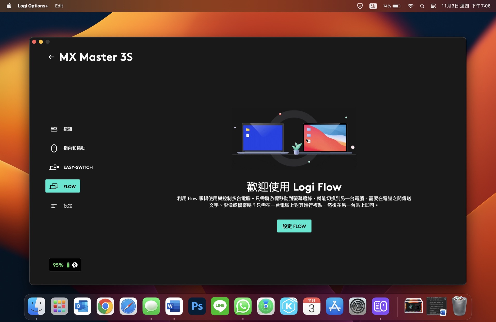Launch Google Chrome from the Dock

pos(105,306)
